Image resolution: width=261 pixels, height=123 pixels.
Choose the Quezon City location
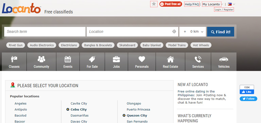coord(137,116)
